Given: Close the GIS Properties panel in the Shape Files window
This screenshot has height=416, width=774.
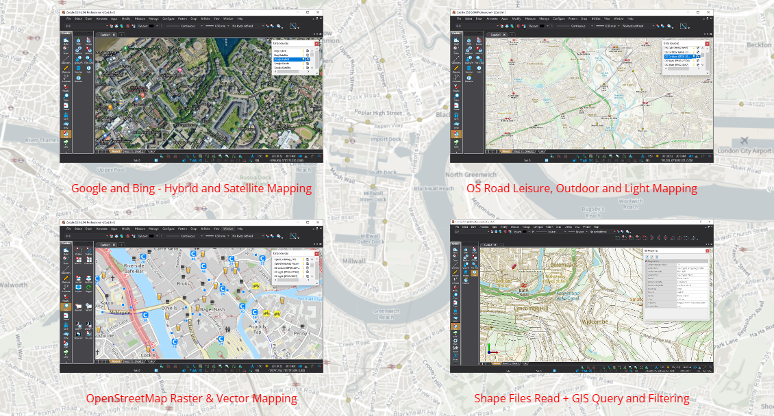Looking at the screenshot, I should point(706,250).
